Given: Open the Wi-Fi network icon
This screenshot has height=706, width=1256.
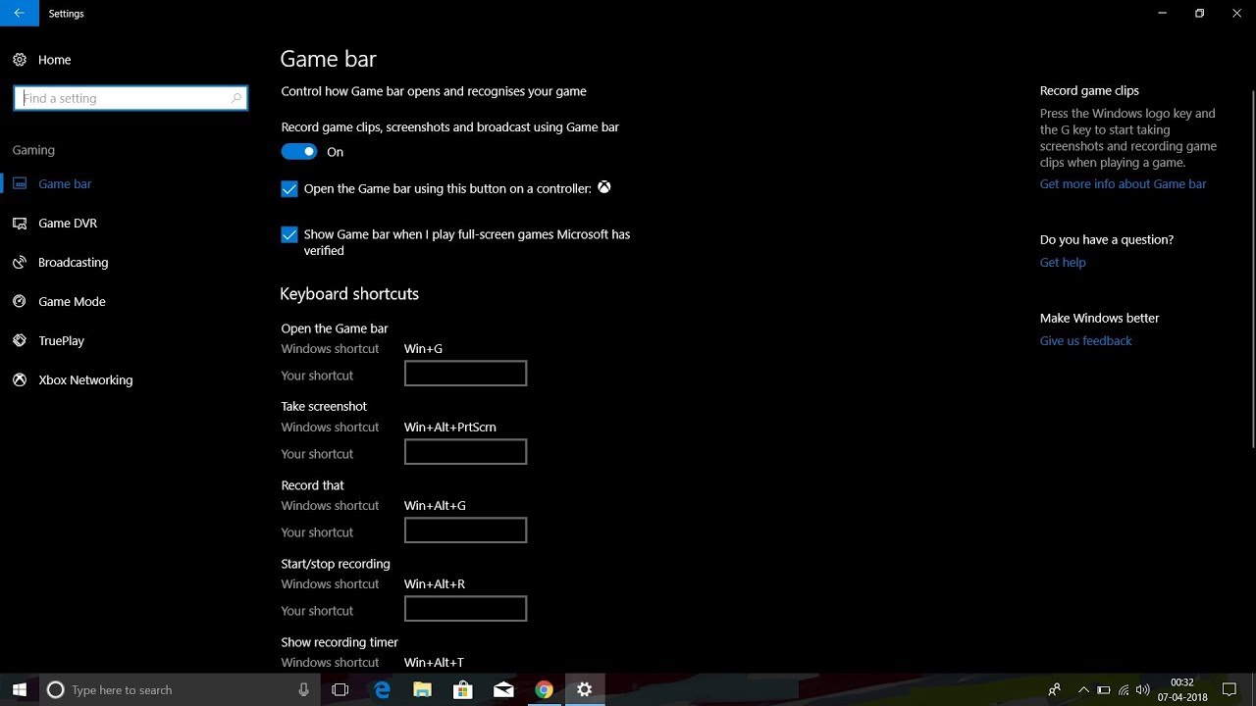Looking at the screenshot, I should tap(1124, 689).
